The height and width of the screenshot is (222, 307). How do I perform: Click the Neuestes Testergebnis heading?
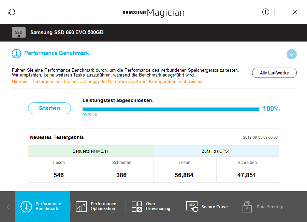click(x=57, y=138)
